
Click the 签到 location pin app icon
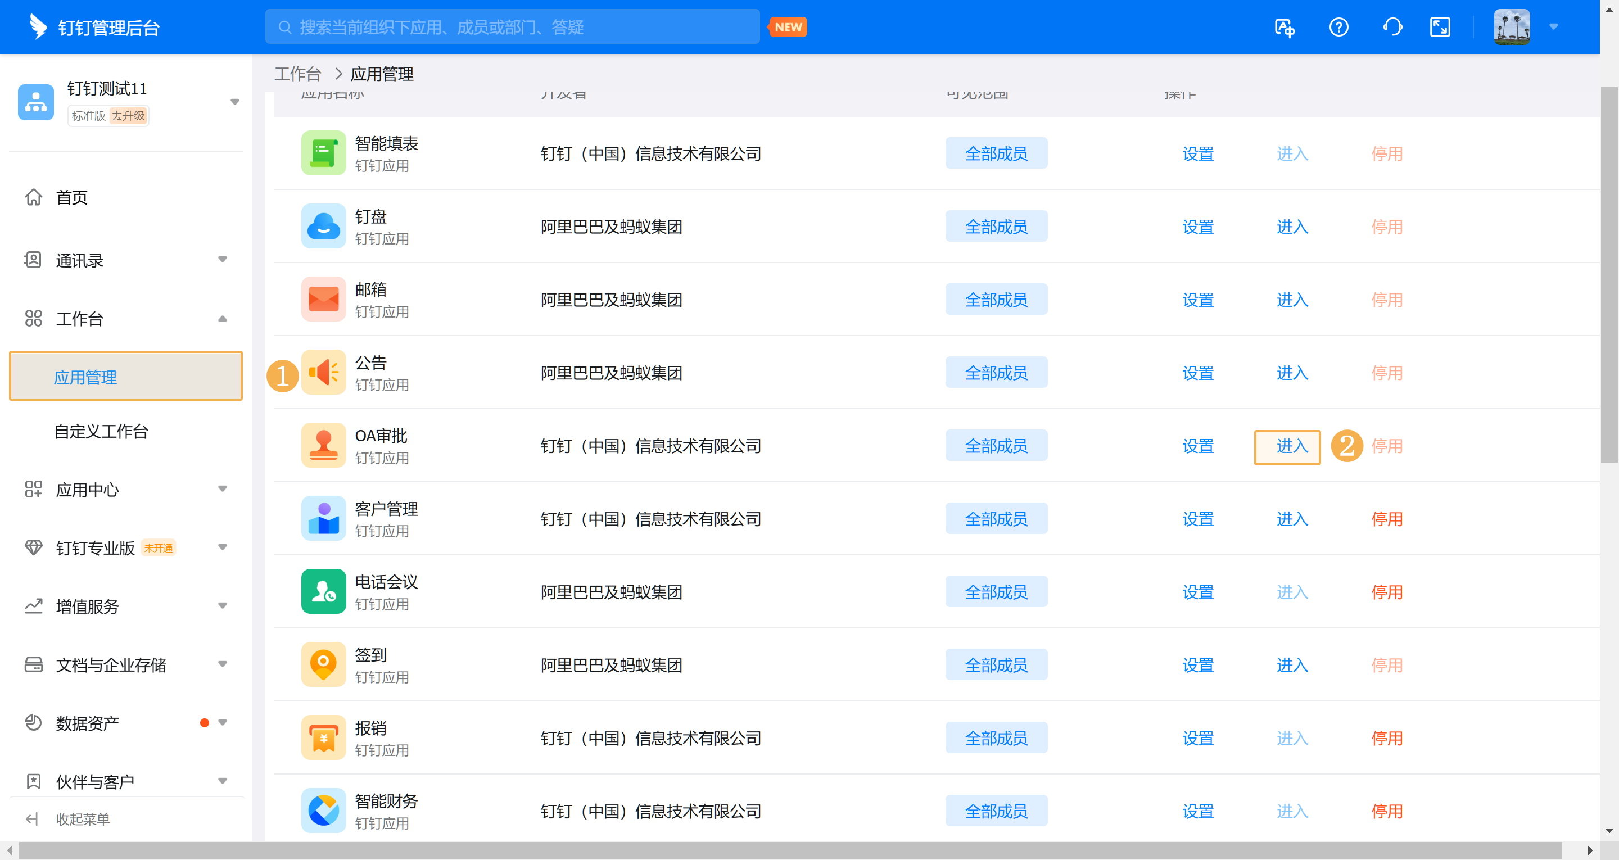[x=323, y=664]
